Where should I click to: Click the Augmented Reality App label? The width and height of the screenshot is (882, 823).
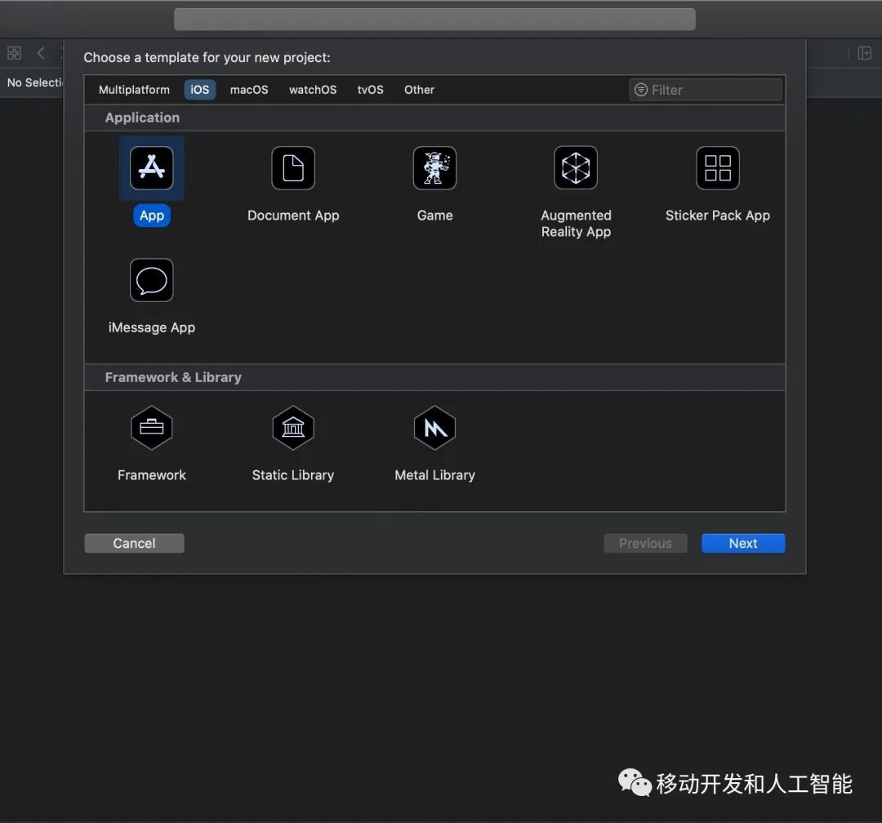tap(576, 224)
